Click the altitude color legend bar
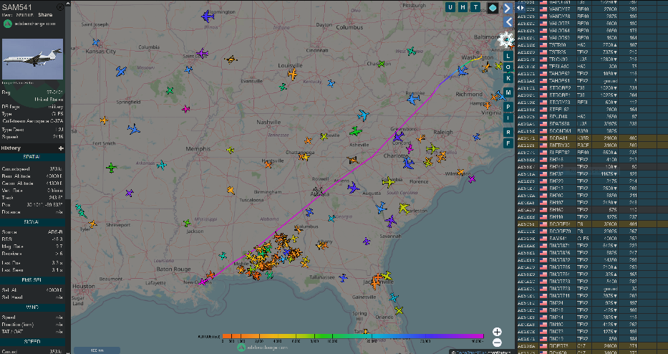Screen dimensions: 668x354 coord(353,336)
